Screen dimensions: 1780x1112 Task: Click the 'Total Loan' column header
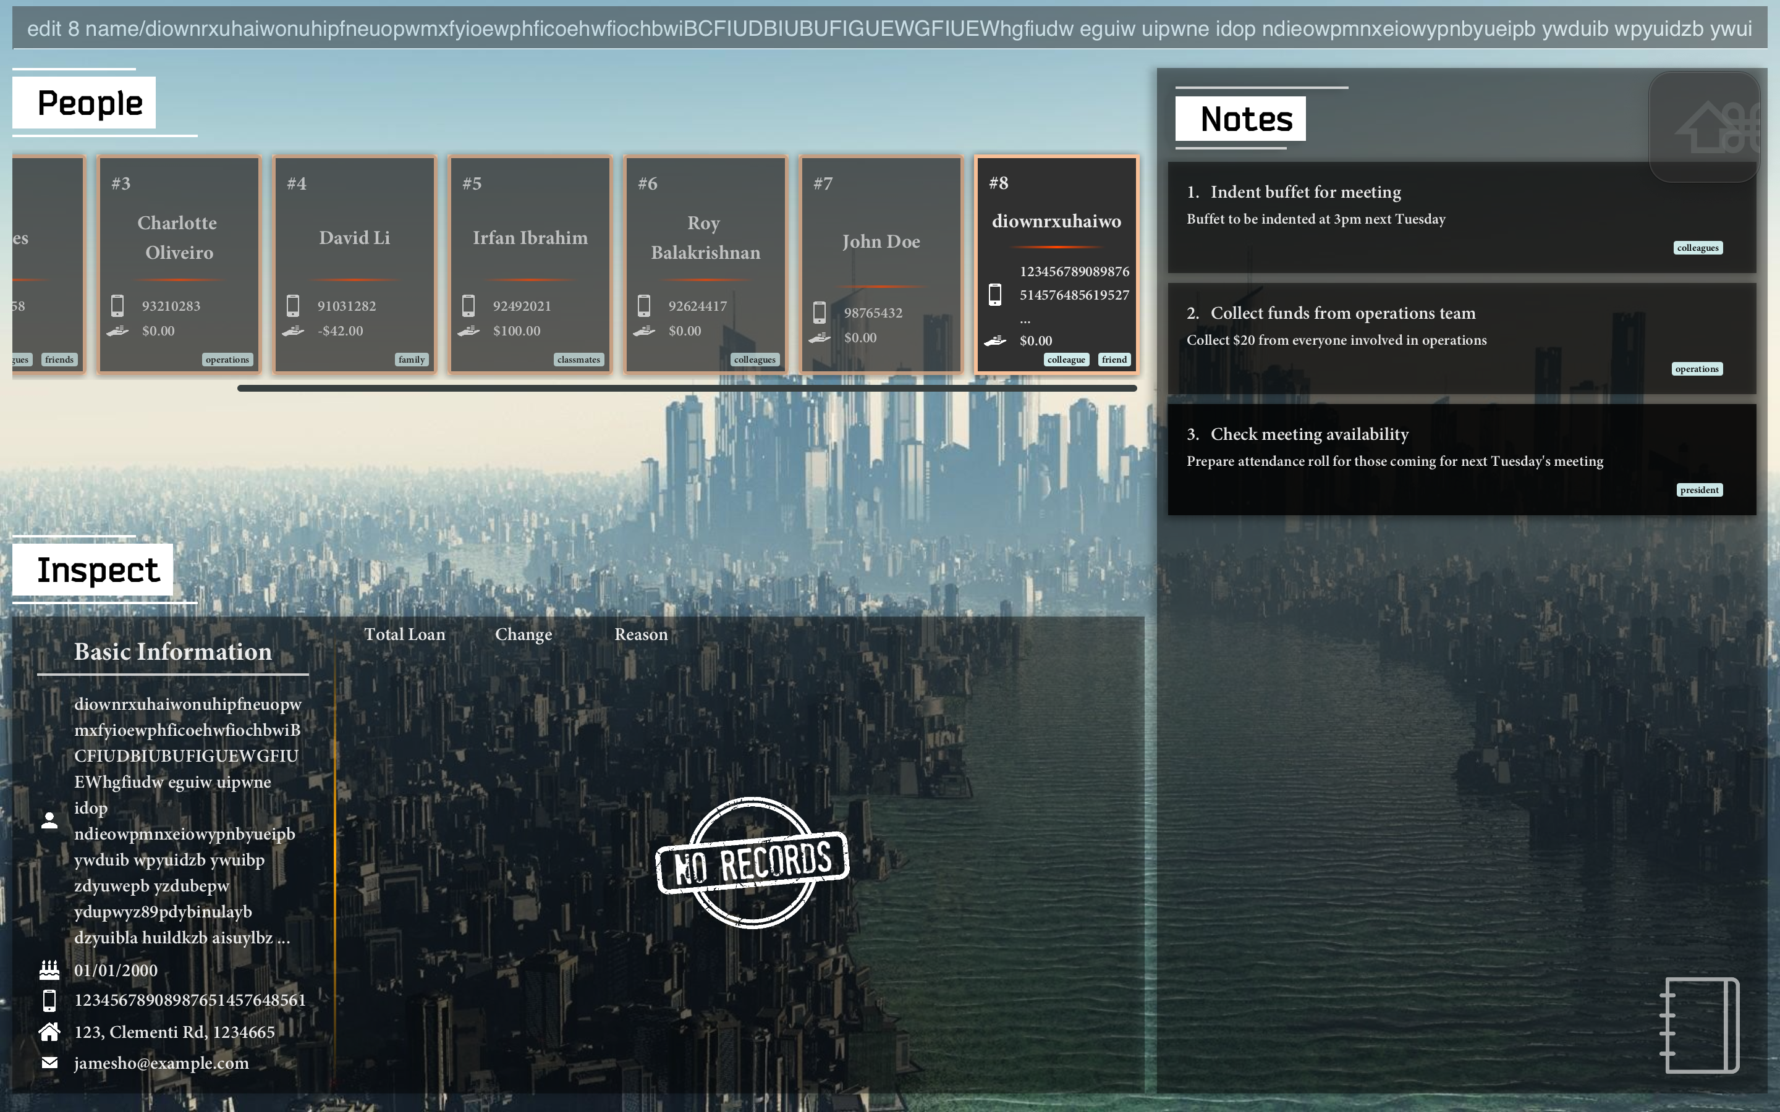[405, 634]
